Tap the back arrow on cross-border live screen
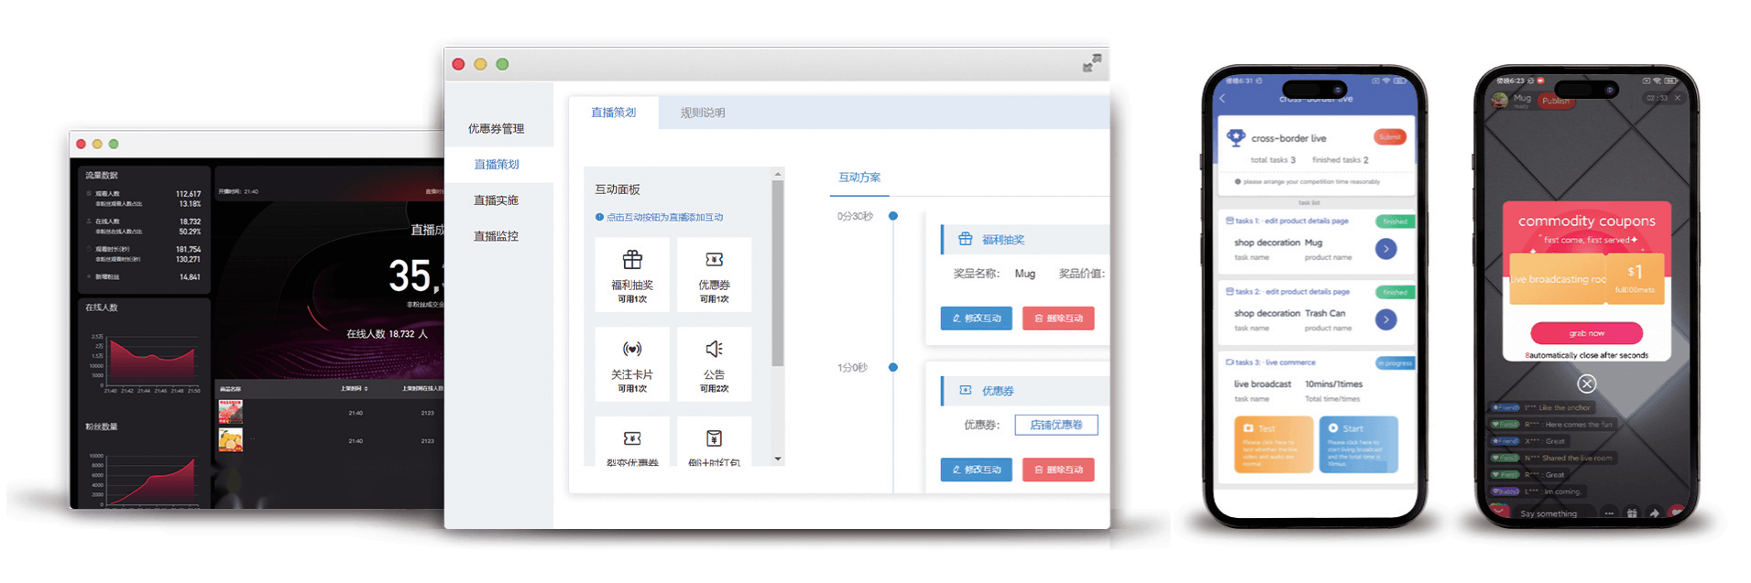1751x583 pixels. pyautogui.click(x=1222, y=99)
